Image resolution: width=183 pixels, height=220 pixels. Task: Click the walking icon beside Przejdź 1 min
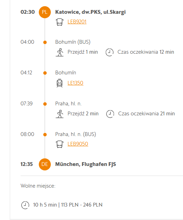(60, 52)
